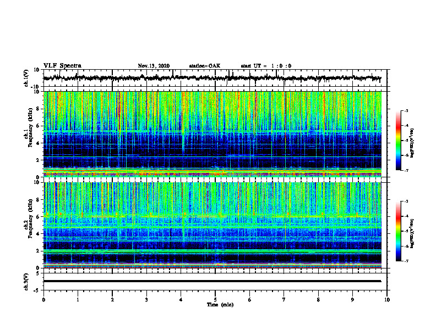Click time axis tick label "7"
436x336 pixels.
pyautogui.click(x=284, y=300)
